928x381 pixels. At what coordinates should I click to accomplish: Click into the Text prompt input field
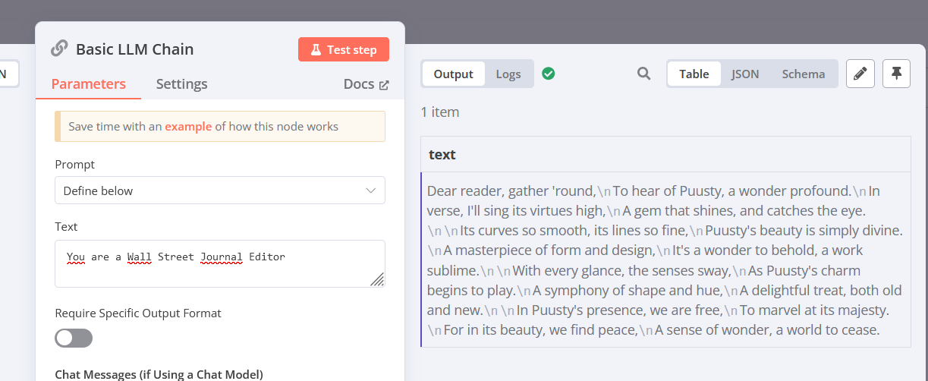tap(220, 264)
